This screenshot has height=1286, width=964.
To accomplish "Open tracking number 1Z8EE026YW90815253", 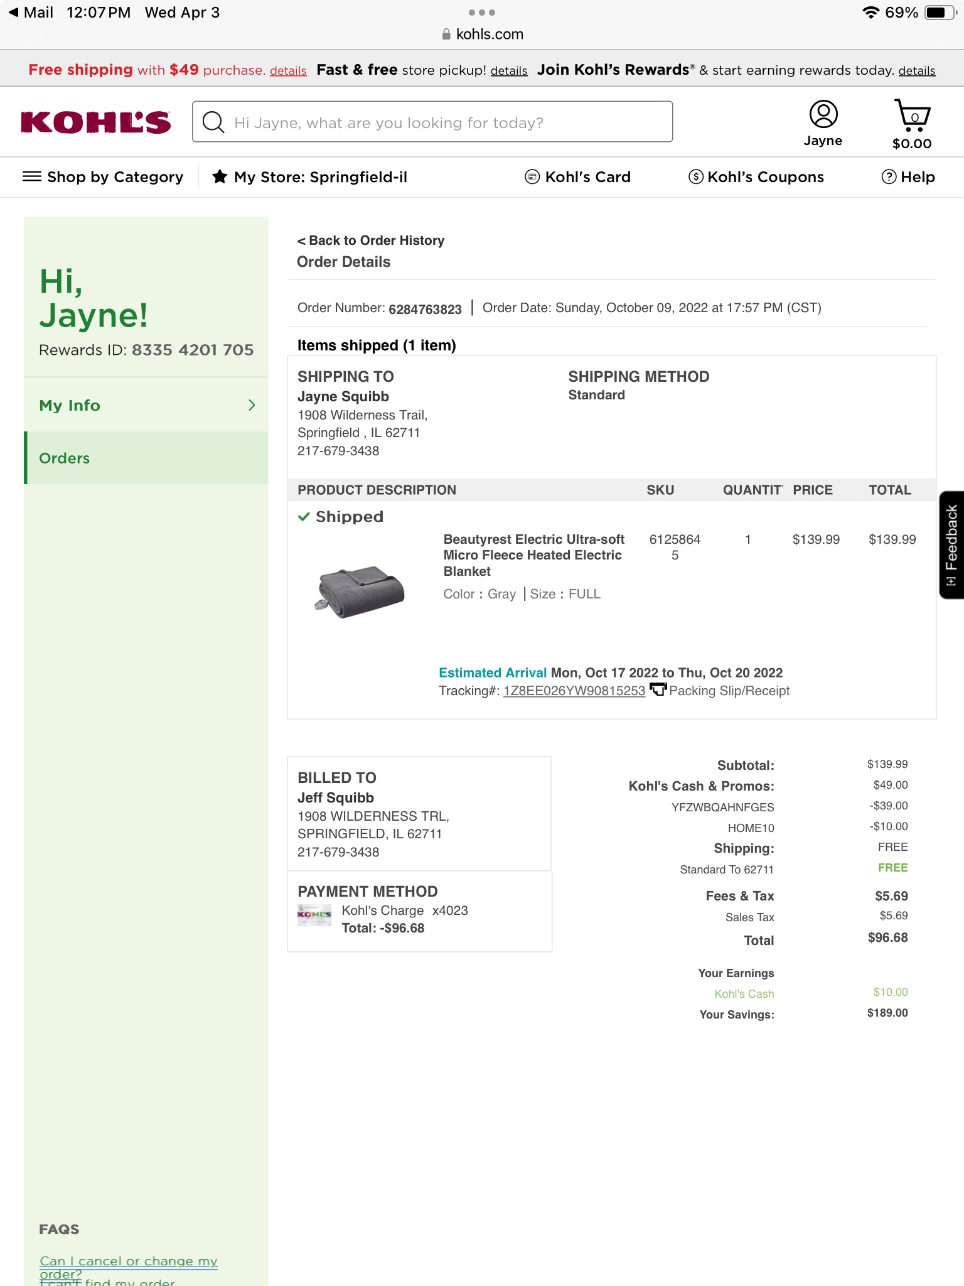I will (574, 691).
